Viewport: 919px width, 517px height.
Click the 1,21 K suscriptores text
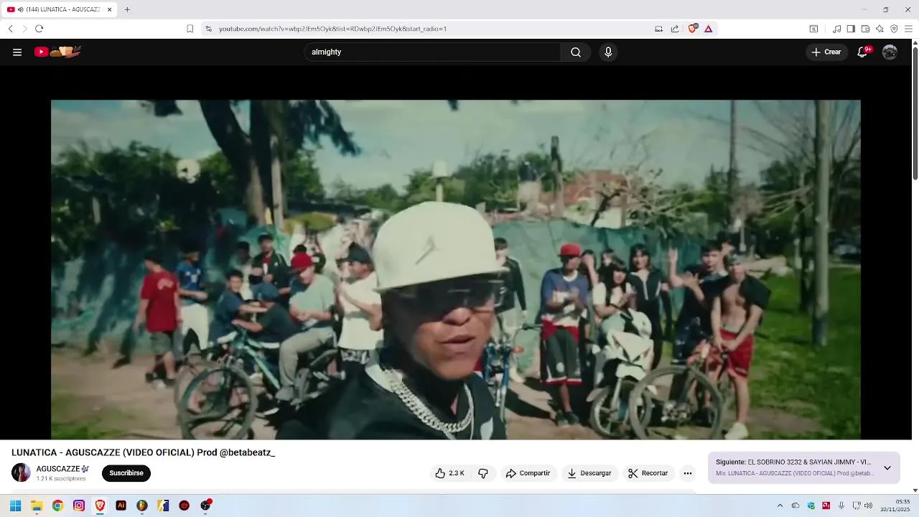click(x=61, y=478)
